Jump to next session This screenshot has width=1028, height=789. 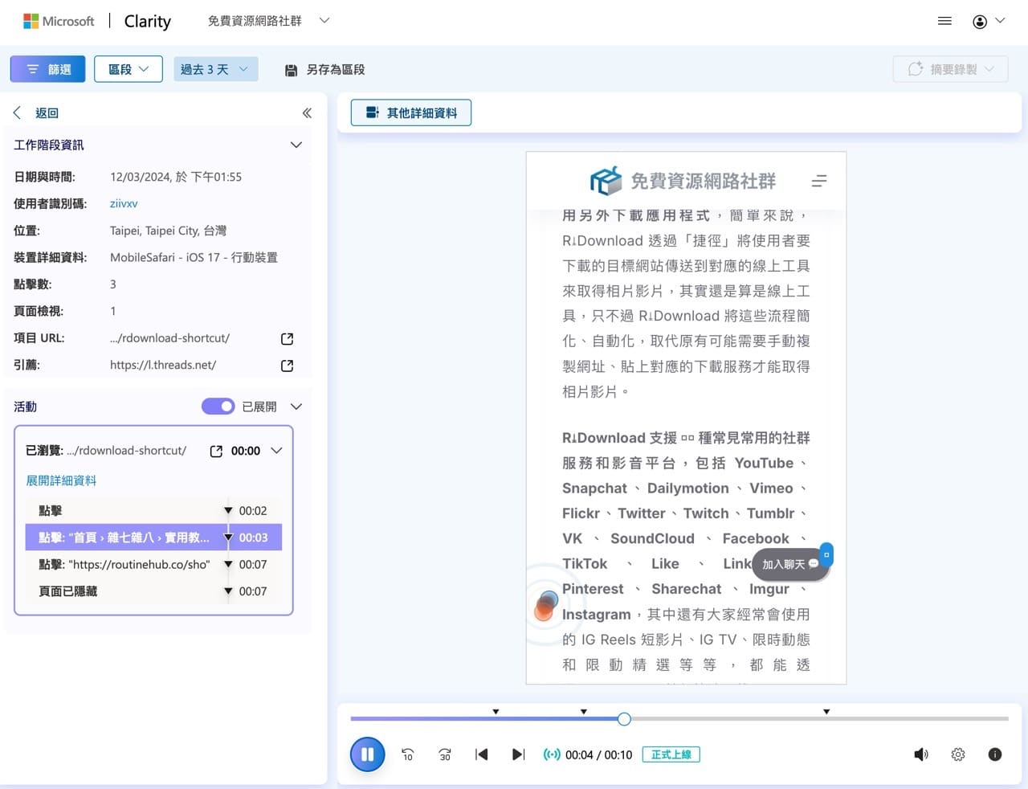(x=518, y=754)
